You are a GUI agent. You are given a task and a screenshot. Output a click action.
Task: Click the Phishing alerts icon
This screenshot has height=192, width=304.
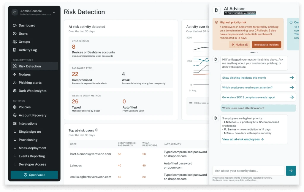(15, 82)
